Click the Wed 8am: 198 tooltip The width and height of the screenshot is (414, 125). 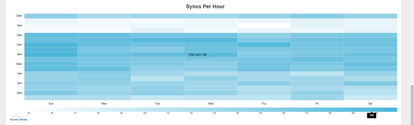[x=198, y=55]
